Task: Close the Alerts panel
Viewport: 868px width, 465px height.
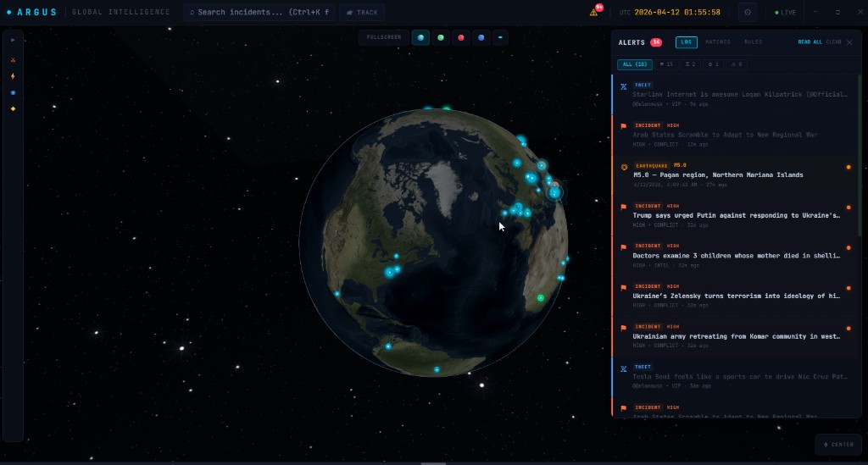Action: point(849,42)
